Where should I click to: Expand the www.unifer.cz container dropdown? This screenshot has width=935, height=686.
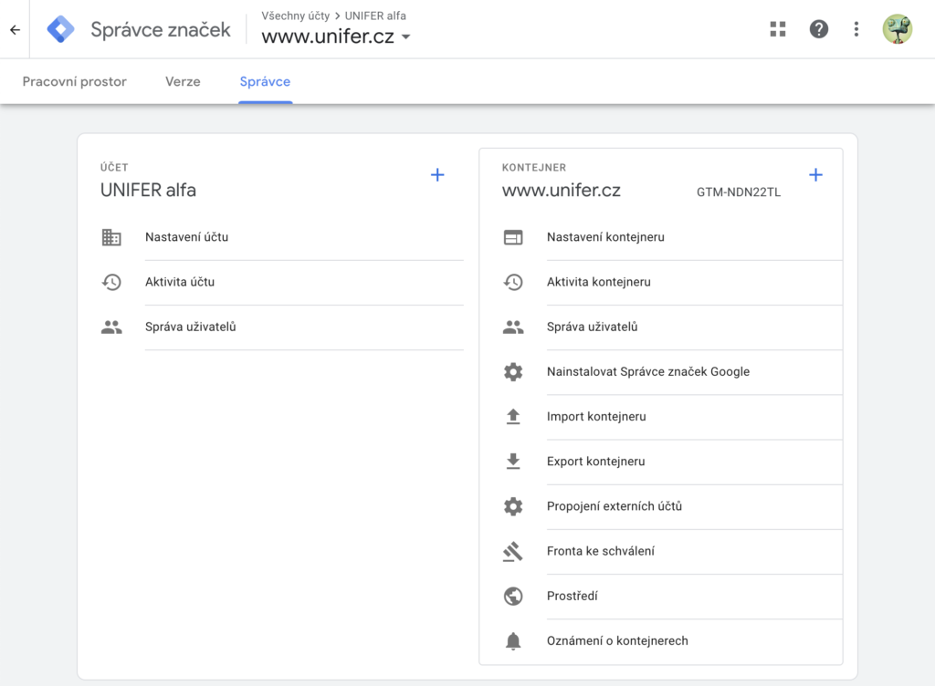click(x=405, y=37)
